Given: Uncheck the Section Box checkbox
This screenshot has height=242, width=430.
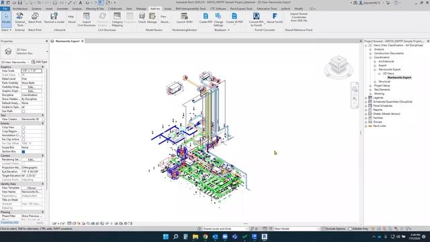Looking at the screenshot, I should (x=24, y=151).
